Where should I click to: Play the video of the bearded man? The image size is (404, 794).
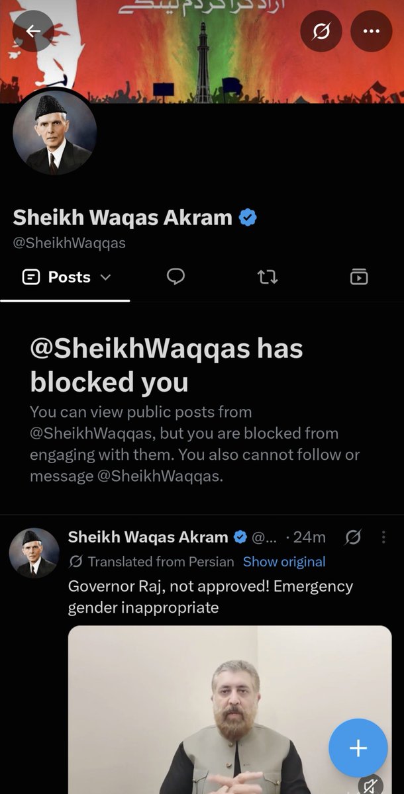pyautogui.click(x=230, y=709)
